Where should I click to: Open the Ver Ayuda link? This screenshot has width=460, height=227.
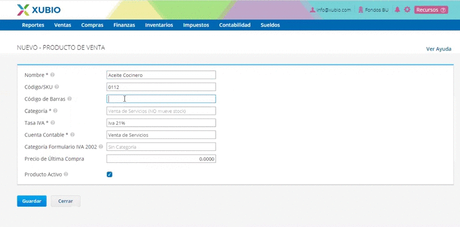tap(439, 49)
